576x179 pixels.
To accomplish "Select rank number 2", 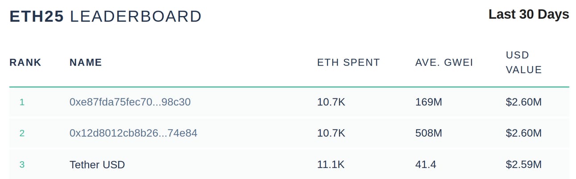I will pos(22,133).
